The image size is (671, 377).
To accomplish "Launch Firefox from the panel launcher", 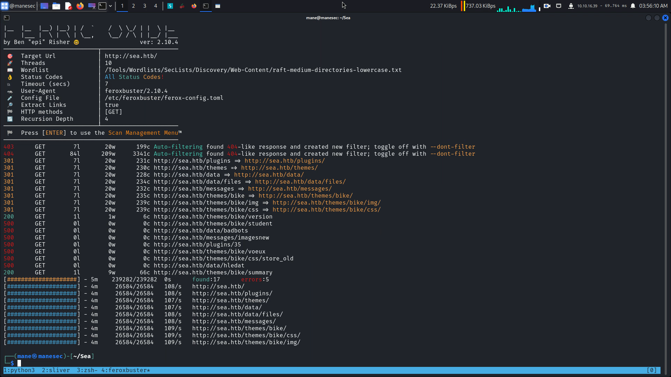I will [x=80, y=6].
